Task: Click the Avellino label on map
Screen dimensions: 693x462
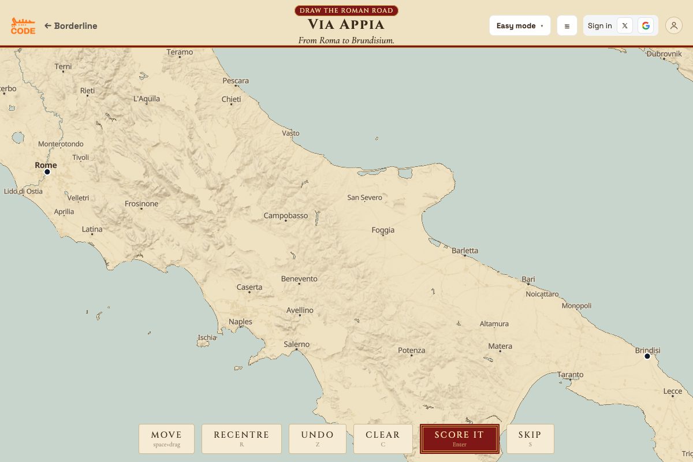Action: pos(300,310)
